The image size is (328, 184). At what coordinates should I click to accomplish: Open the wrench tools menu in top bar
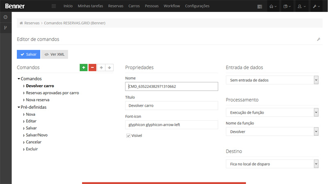click(317, 6)
